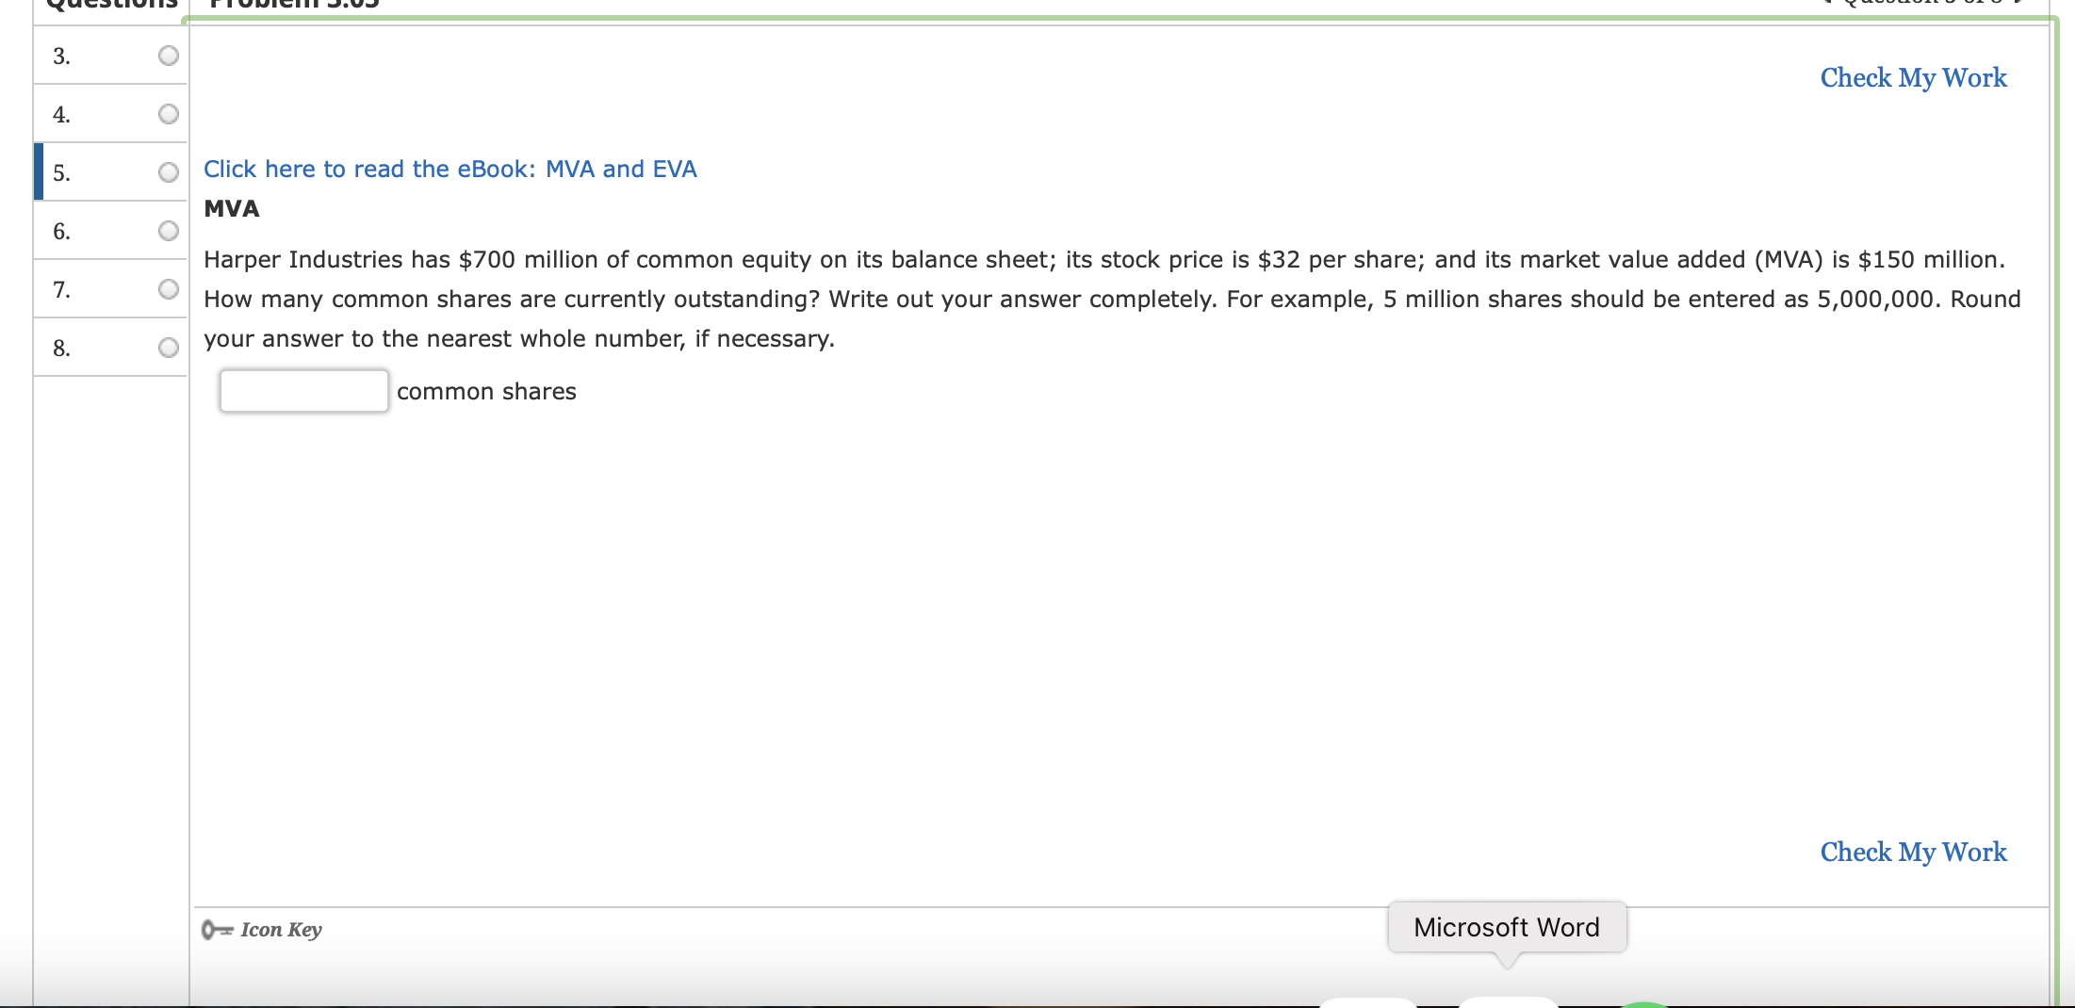Select question 5 status circle
The image size is (2075, 1008).
(x=169, y=172)
